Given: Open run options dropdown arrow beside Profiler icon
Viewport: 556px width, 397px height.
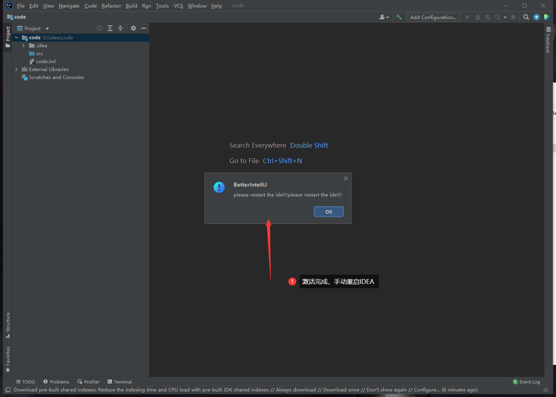Looking at the screenshot, I should [x=505, y=17].
